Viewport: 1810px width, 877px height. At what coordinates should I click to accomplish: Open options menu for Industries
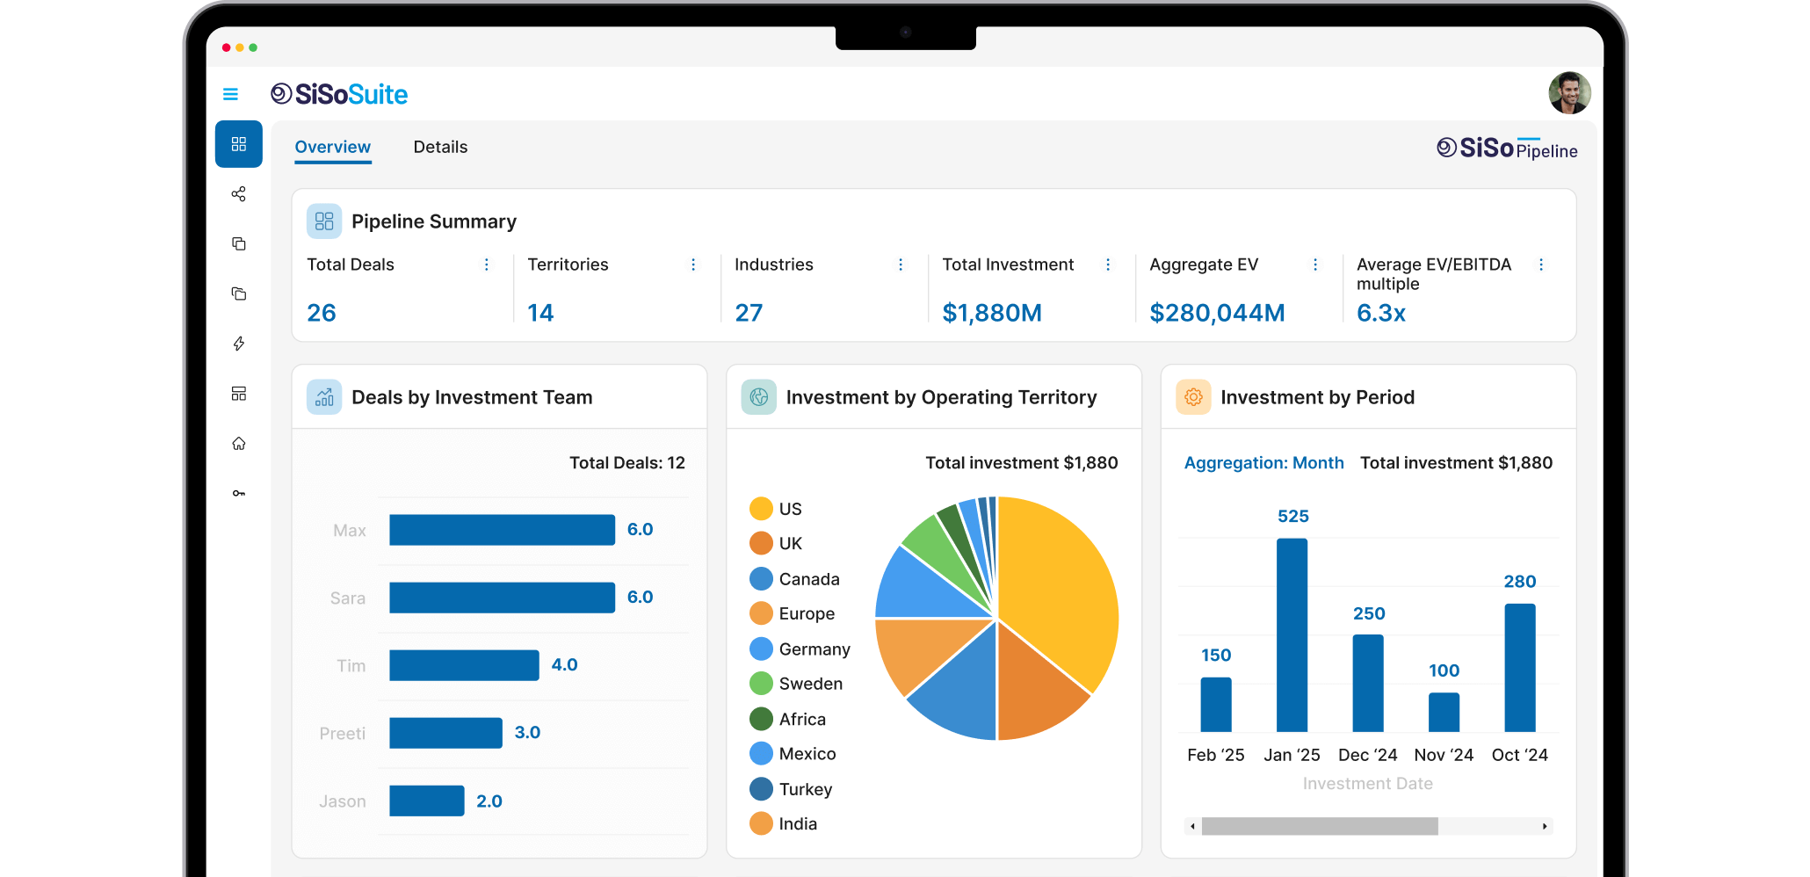coord(901,265)
